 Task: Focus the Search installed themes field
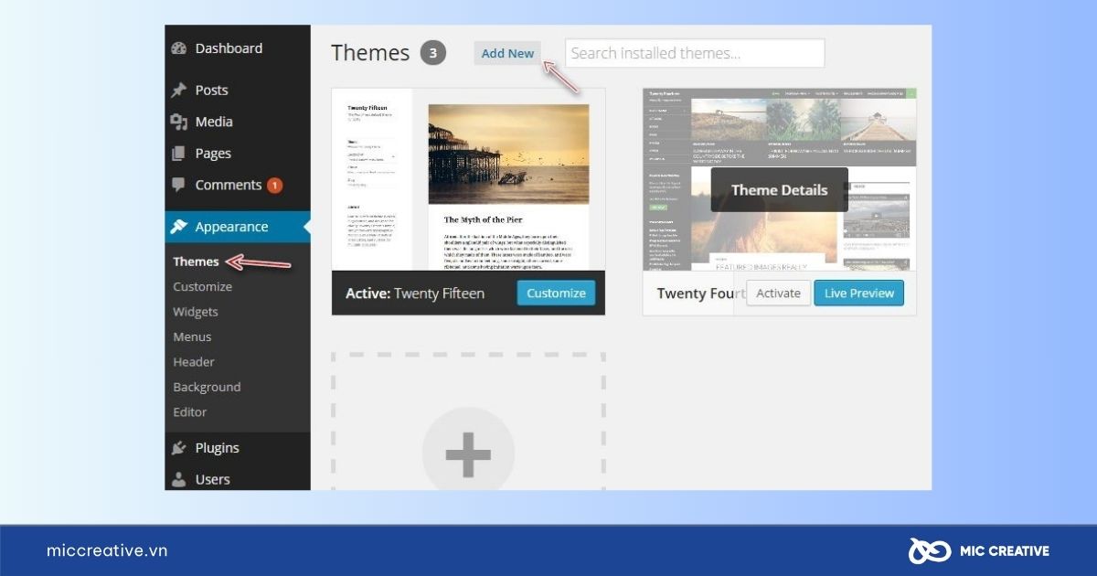point(695,53)
